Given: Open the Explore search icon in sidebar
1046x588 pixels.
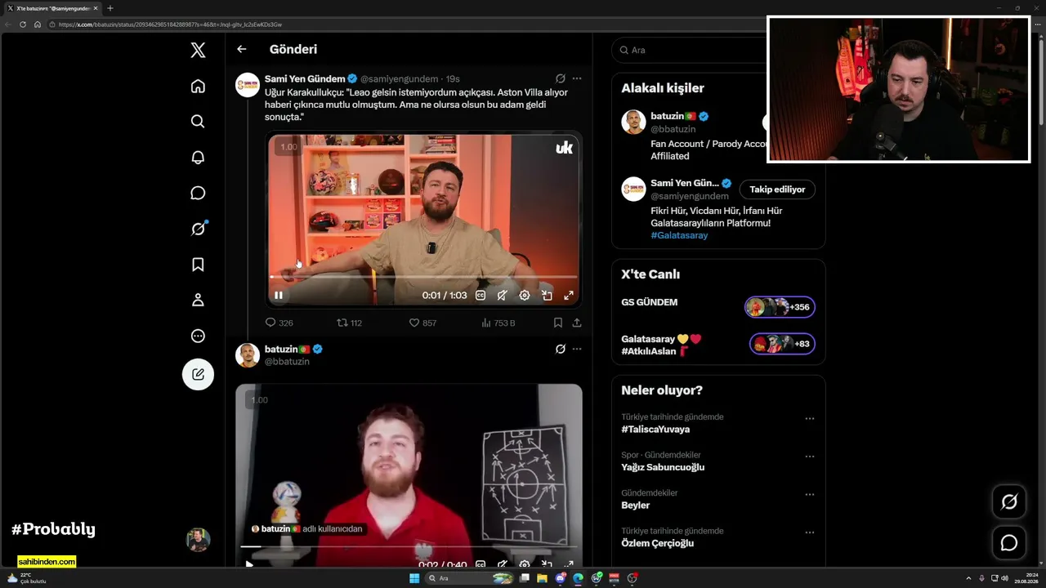Looking at the screenshot, I should pyautogui.click(x=198, y=122).
